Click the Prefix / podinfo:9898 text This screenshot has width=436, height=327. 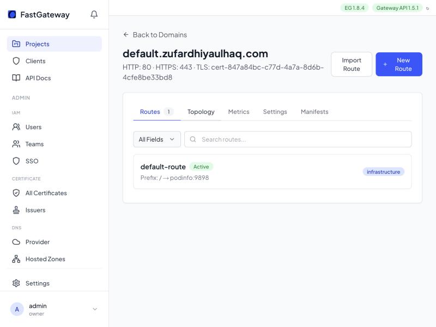pyautogui.click(x=174, y=178)
